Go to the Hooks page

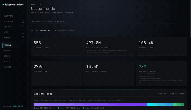point(7,61)
